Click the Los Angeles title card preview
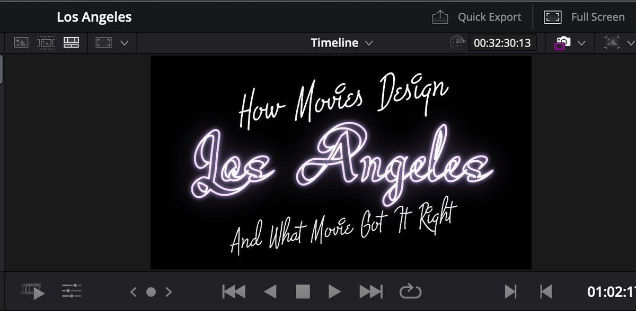 pyautogui.click(x=341, y=162)
